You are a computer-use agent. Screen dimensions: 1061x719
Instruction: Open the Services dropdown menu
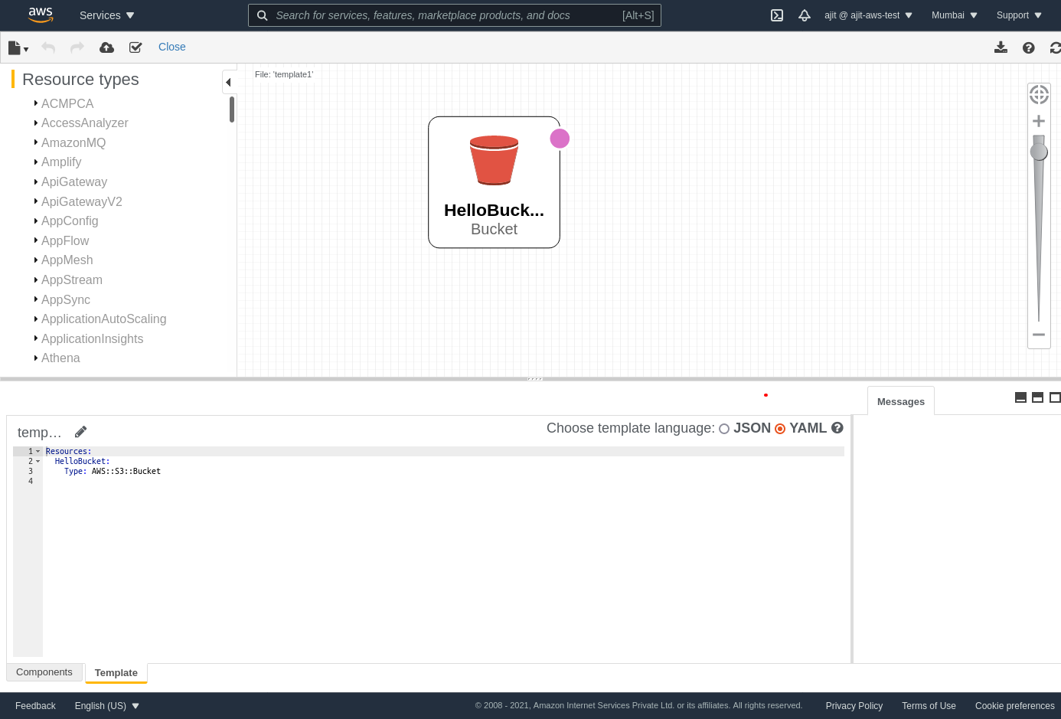[106, 15]
